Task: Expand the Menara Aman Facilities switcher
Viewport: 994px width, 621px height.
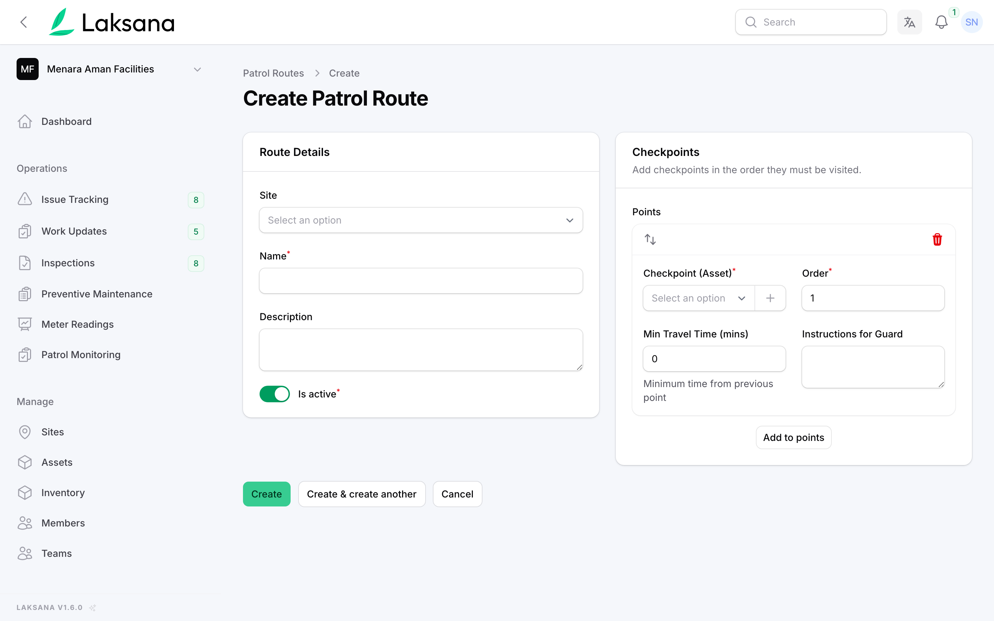Action: 110,69
